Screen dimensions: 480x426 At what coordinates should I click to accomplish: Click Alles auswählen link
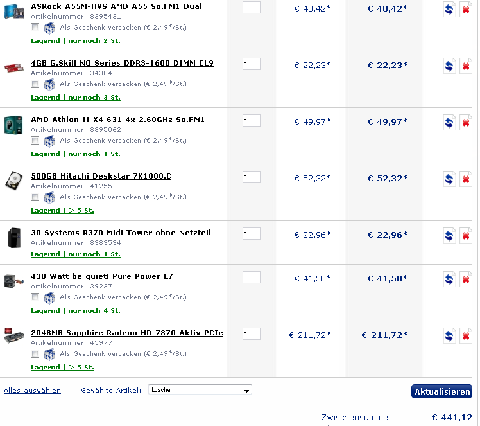point(32,391)
